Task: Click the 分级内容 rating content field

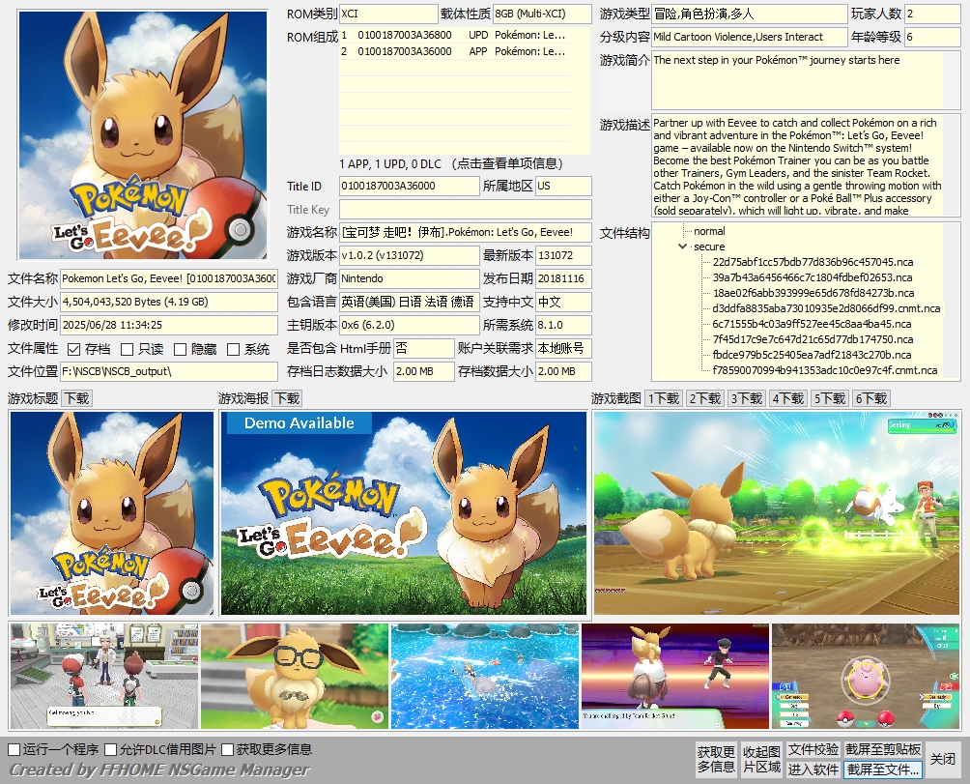Action: pos(749,37)
